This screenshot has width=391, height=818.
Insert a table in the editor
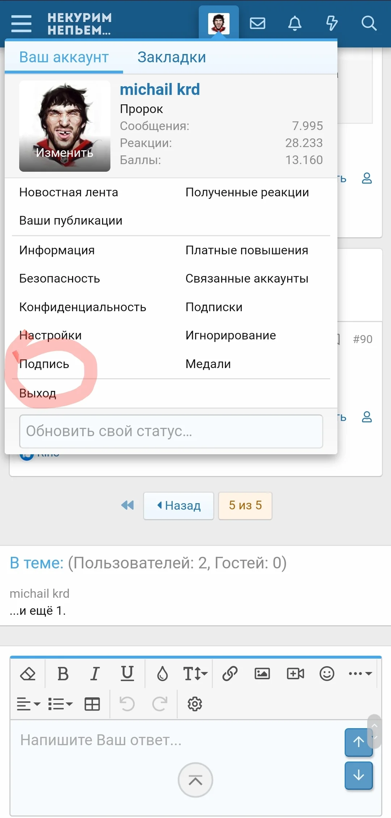(x=92, y=704)
